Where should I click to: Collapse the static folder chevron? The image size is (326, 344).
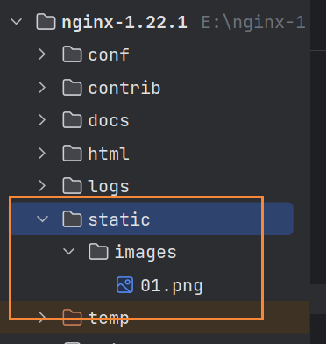tap(43, 219)
